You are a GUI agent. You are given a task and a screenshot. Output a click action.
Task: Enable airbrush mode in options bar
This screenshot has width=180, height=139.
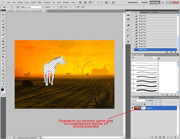78,7
